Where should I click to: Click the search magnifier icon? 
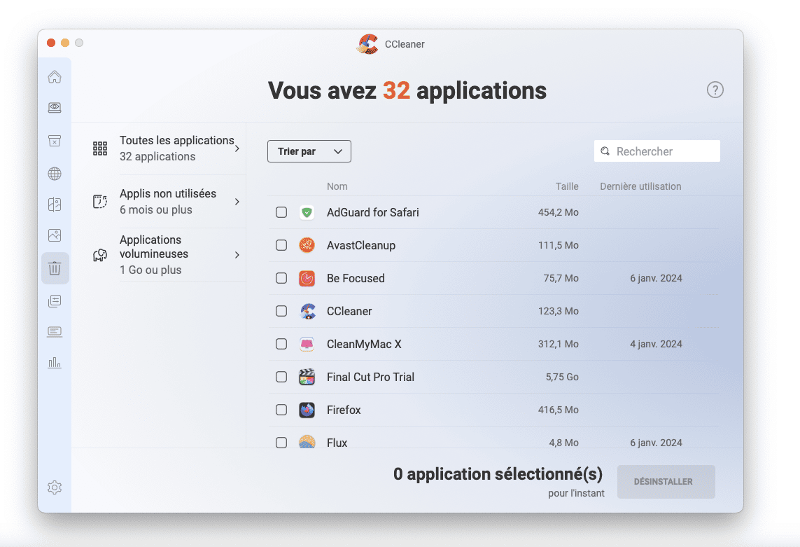pyautogui.click(x=605, y=151)
